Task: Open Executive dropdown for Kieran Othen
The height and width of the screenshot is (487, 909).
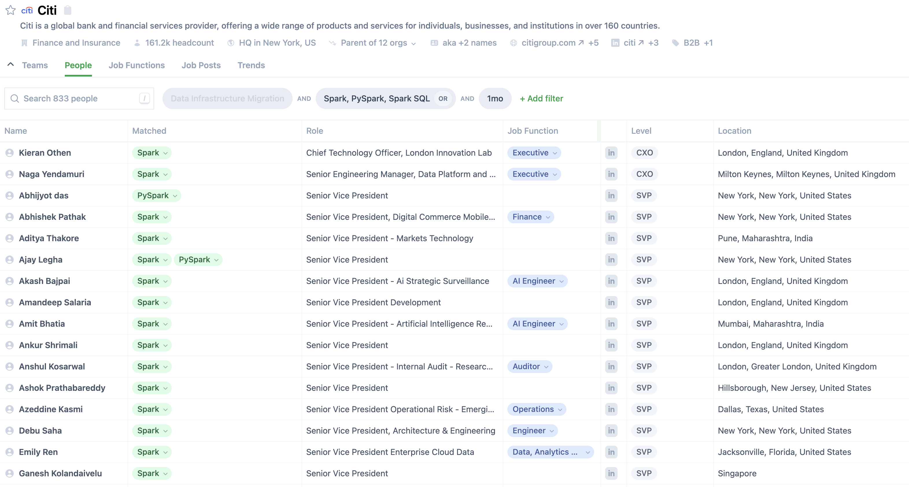Action: coord(534,153)
